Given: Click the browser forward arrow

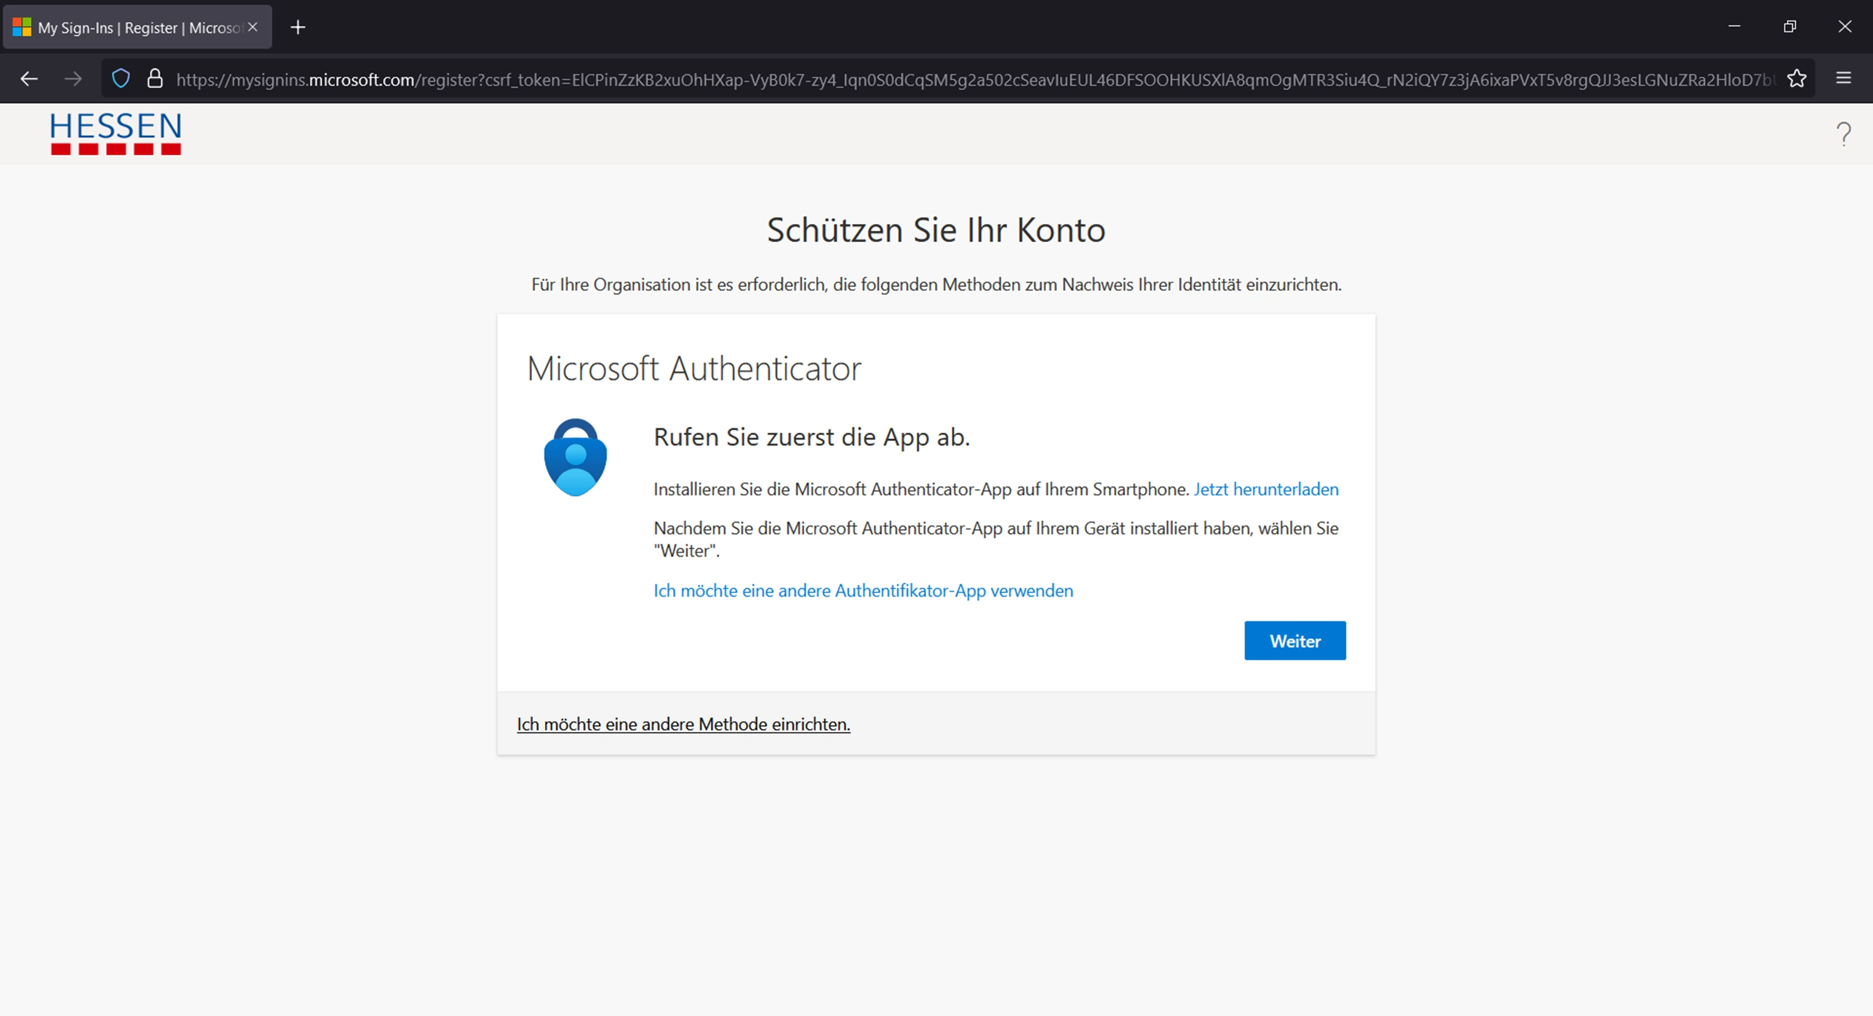Looking at the screenshot, I should 72,79.
